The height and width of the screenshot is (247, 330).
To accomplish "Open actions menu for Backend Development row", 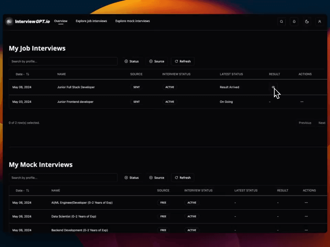I will (x=306, y=230).
